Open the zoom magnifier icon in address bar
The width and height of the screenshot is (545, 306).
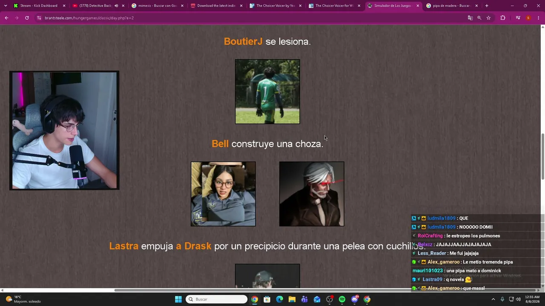(x=479, y=18)
